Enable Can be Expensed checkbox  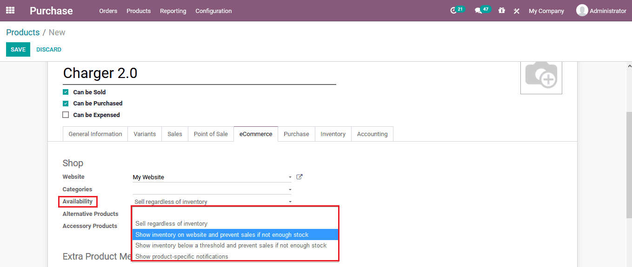coord(66,115)
